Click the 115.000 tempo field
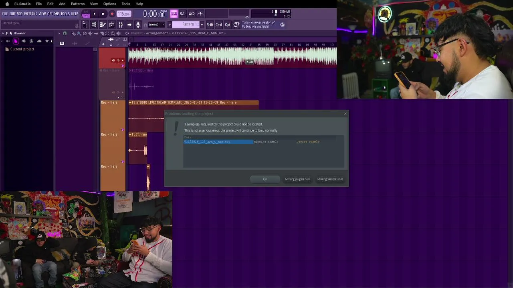 click(124, 14)
